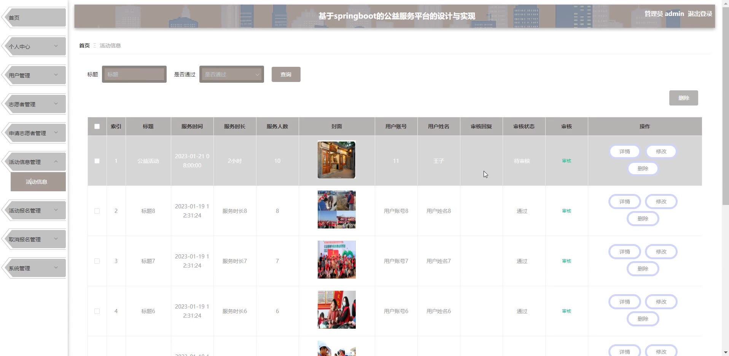Click the 退出登录 logout link
This screenshot has width=729, height=356.
pos(700,14)
